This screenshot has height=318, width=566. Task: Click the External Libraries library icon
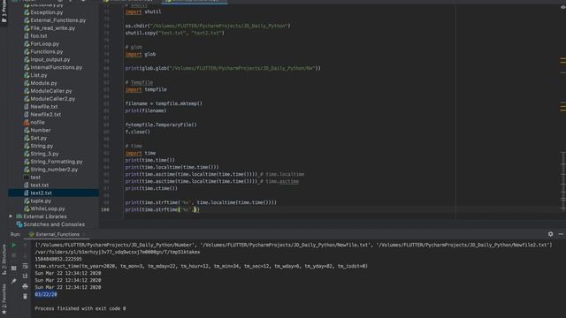click(19, 216)
